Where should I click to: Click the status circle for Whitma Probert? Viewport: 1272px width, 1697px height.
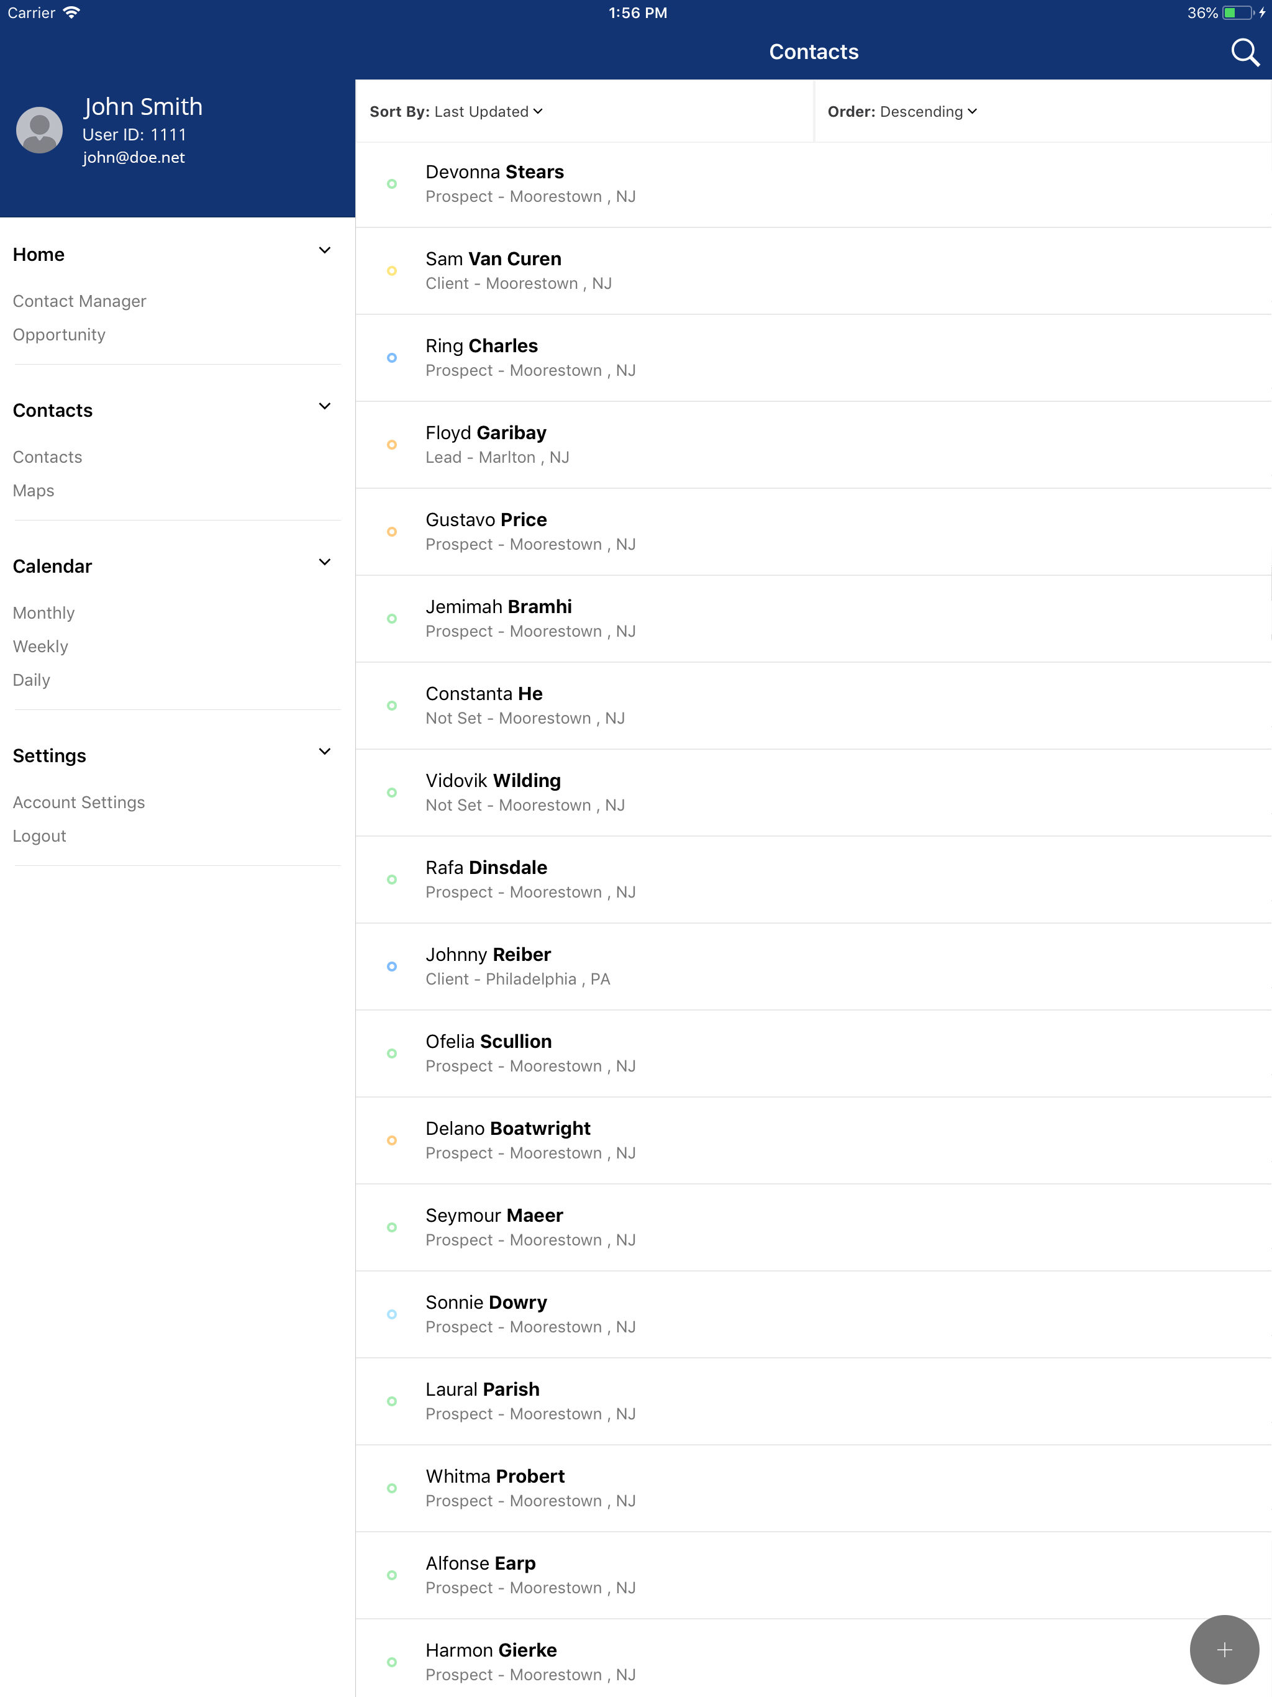[391, 1488]
